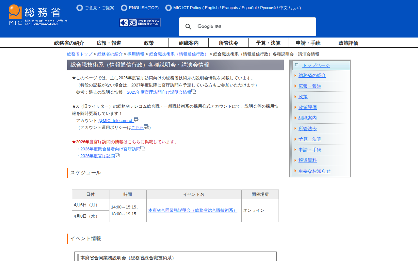Click the circle icon beside ENGLISH(TOP)

pos(124,8)
